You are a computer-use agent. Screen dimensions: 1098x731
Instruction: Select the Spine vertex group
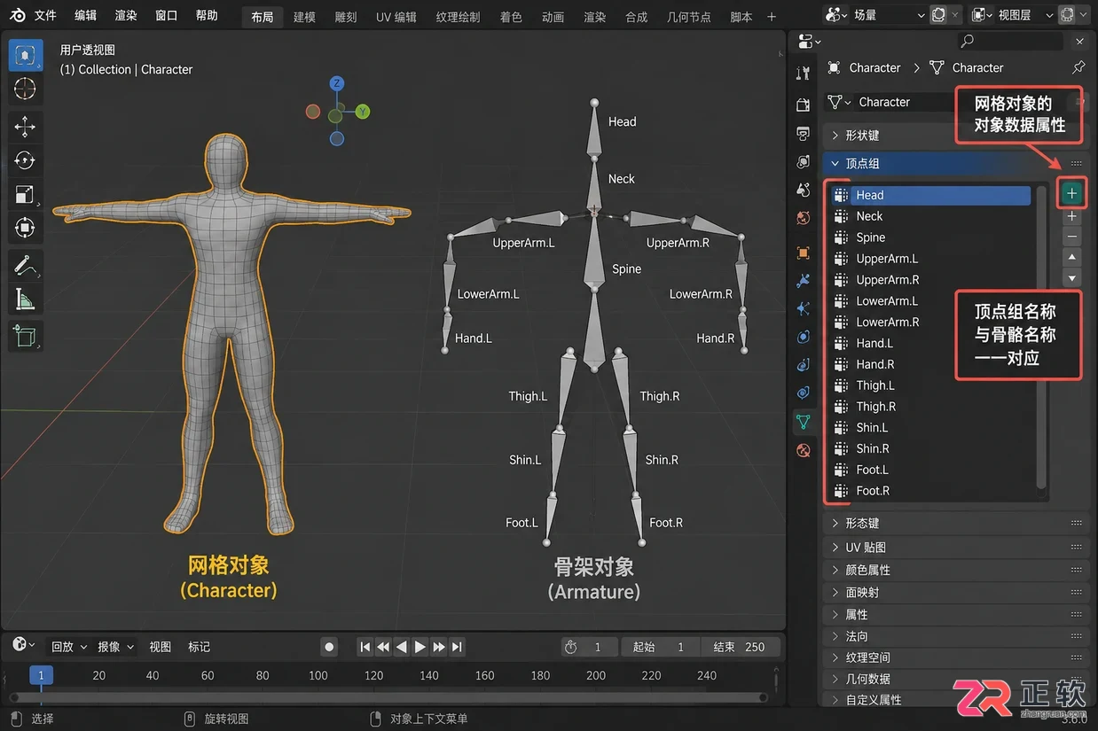tap(931, 237)
